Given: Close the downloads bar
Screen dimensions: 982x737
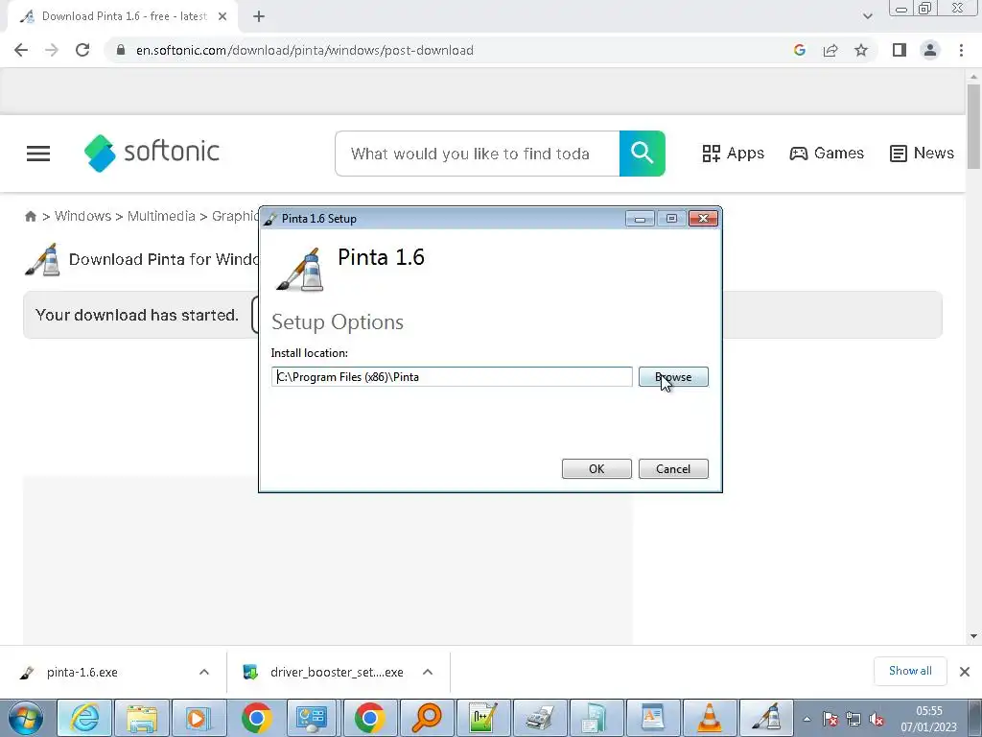Looking at the screenshot, I should [x=965, y=672].
